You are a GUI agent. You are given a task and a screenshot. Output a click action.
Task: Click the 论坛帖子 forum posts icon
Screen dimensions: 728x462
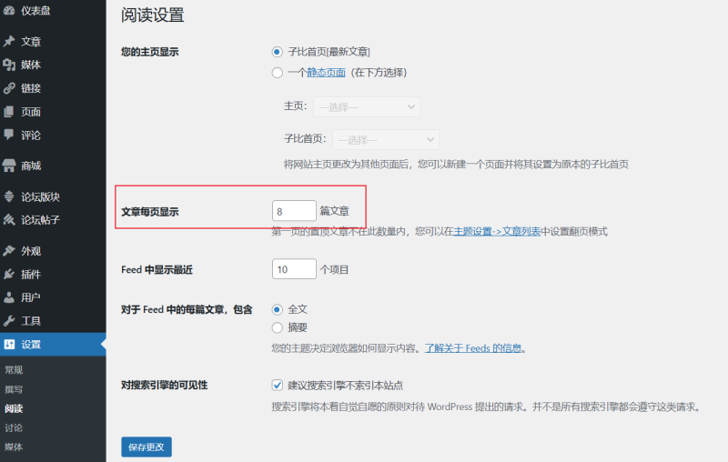[x=9, y=219]
